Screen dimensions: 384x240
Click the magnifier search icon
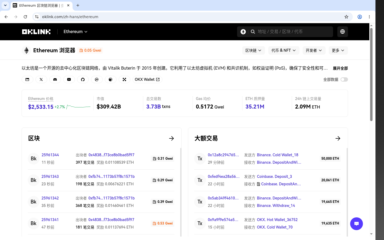point(253,32)
